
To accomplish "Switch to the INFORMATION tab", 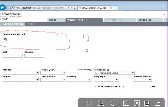I will pos(120,20).
